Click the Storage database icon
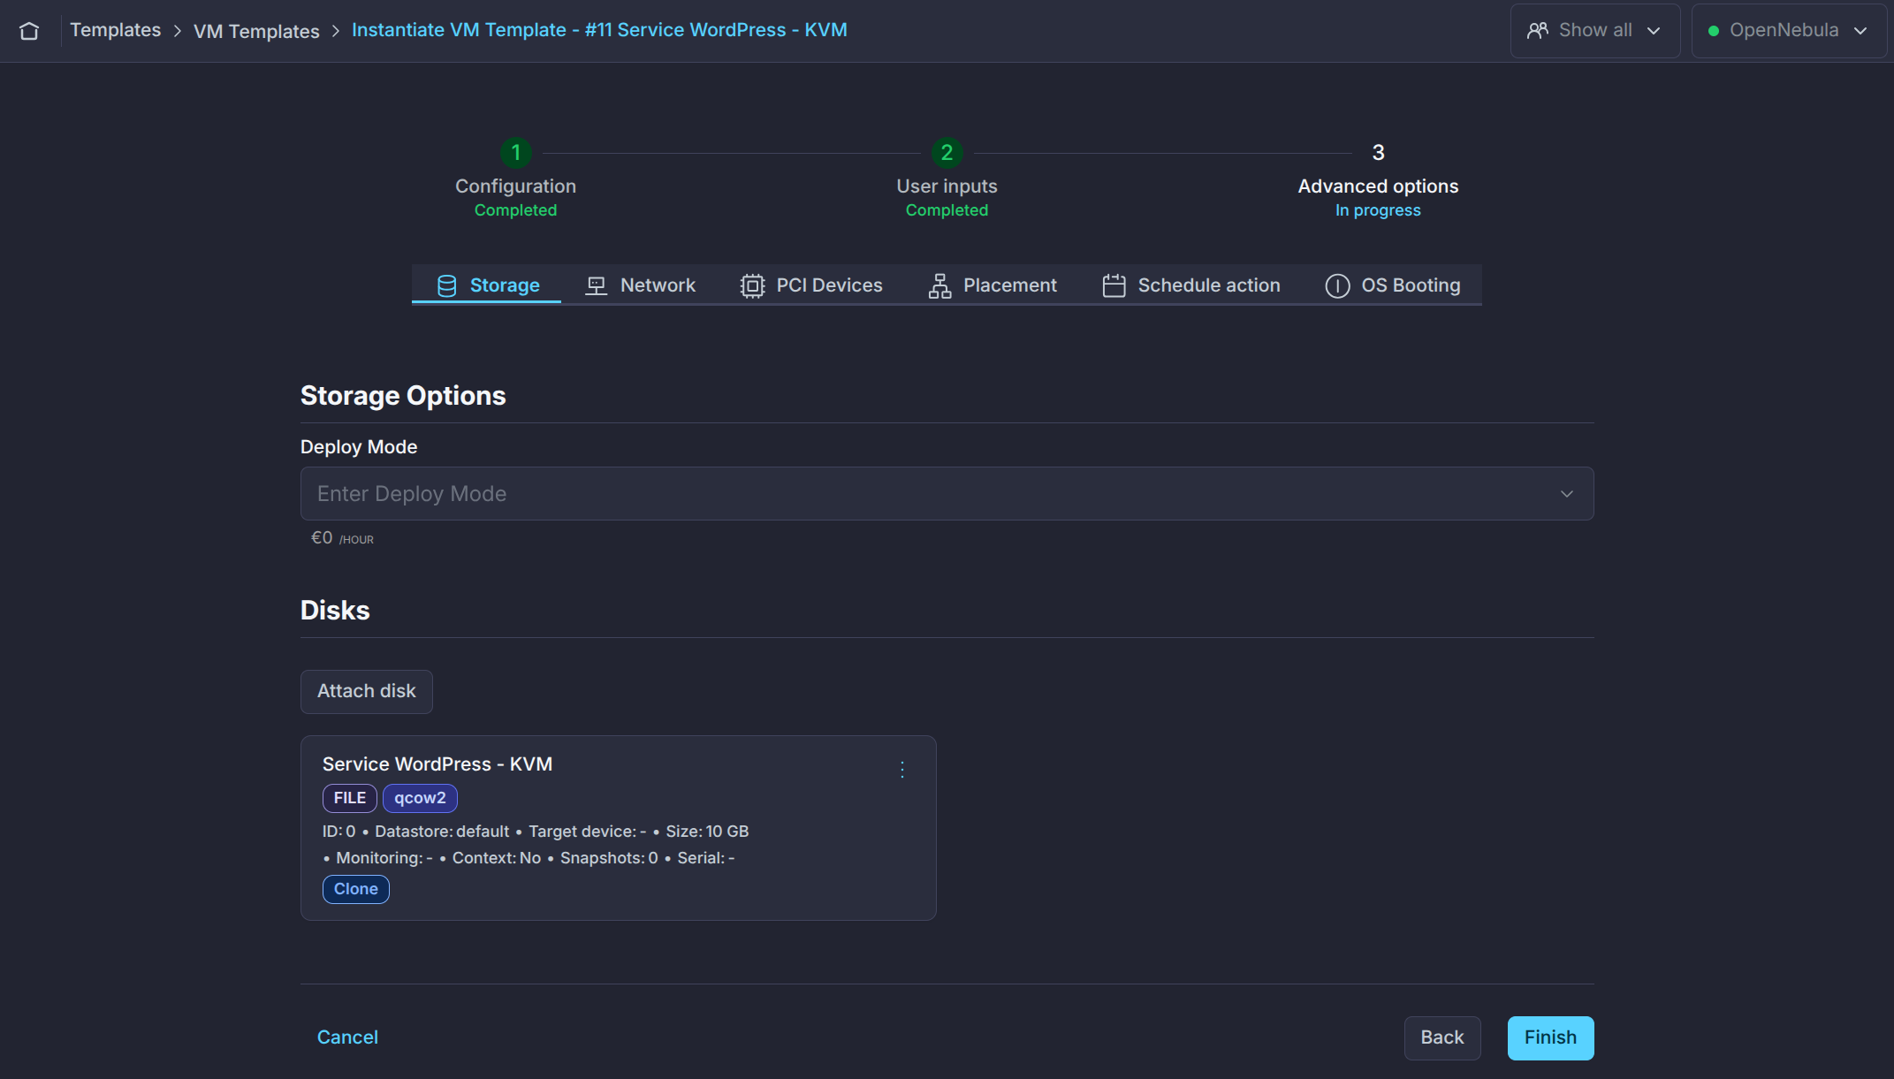Image resolution: width=1894 pixels, height=1079 pixels. click(447, 285)
